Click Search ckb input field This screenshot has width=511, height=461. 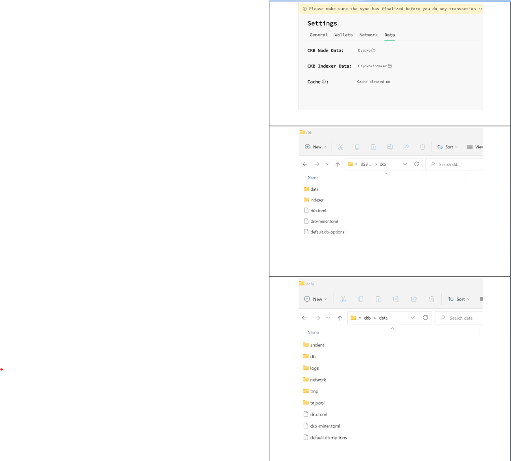[x=454, y=164]
